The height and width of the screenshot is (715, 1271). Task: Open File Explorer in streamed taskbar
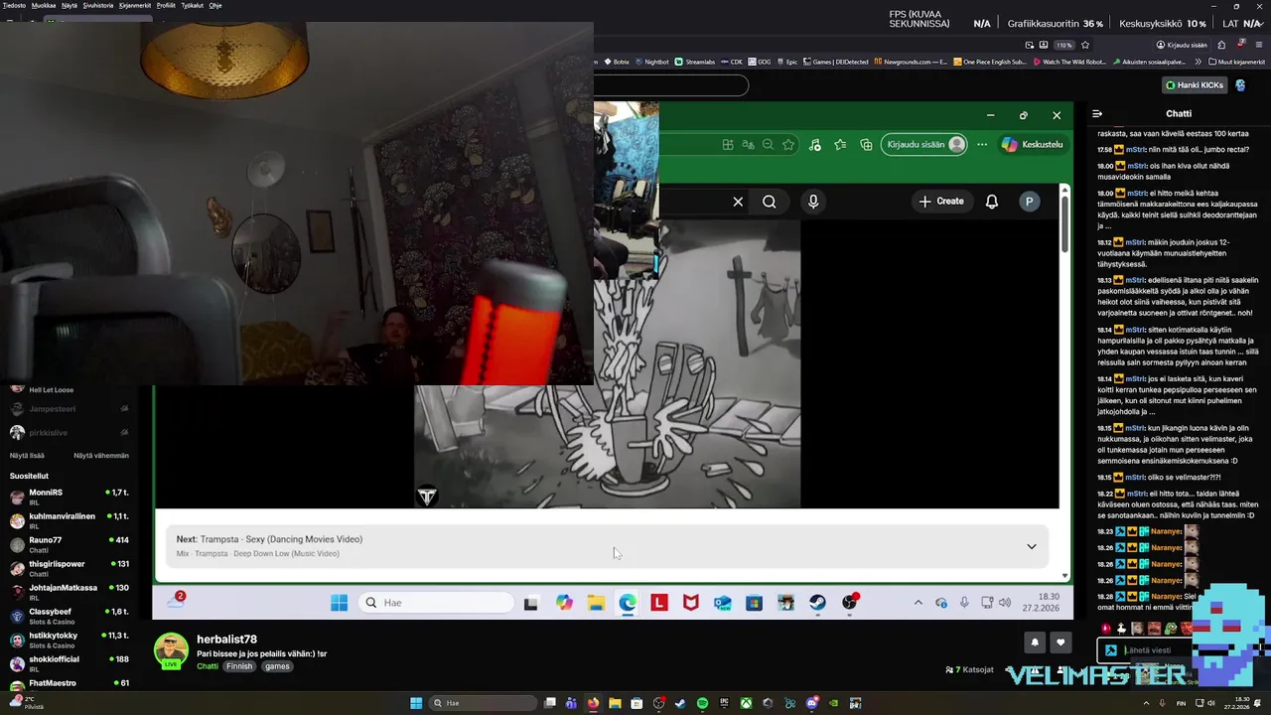pyautogui.click(x=596, y=602)
